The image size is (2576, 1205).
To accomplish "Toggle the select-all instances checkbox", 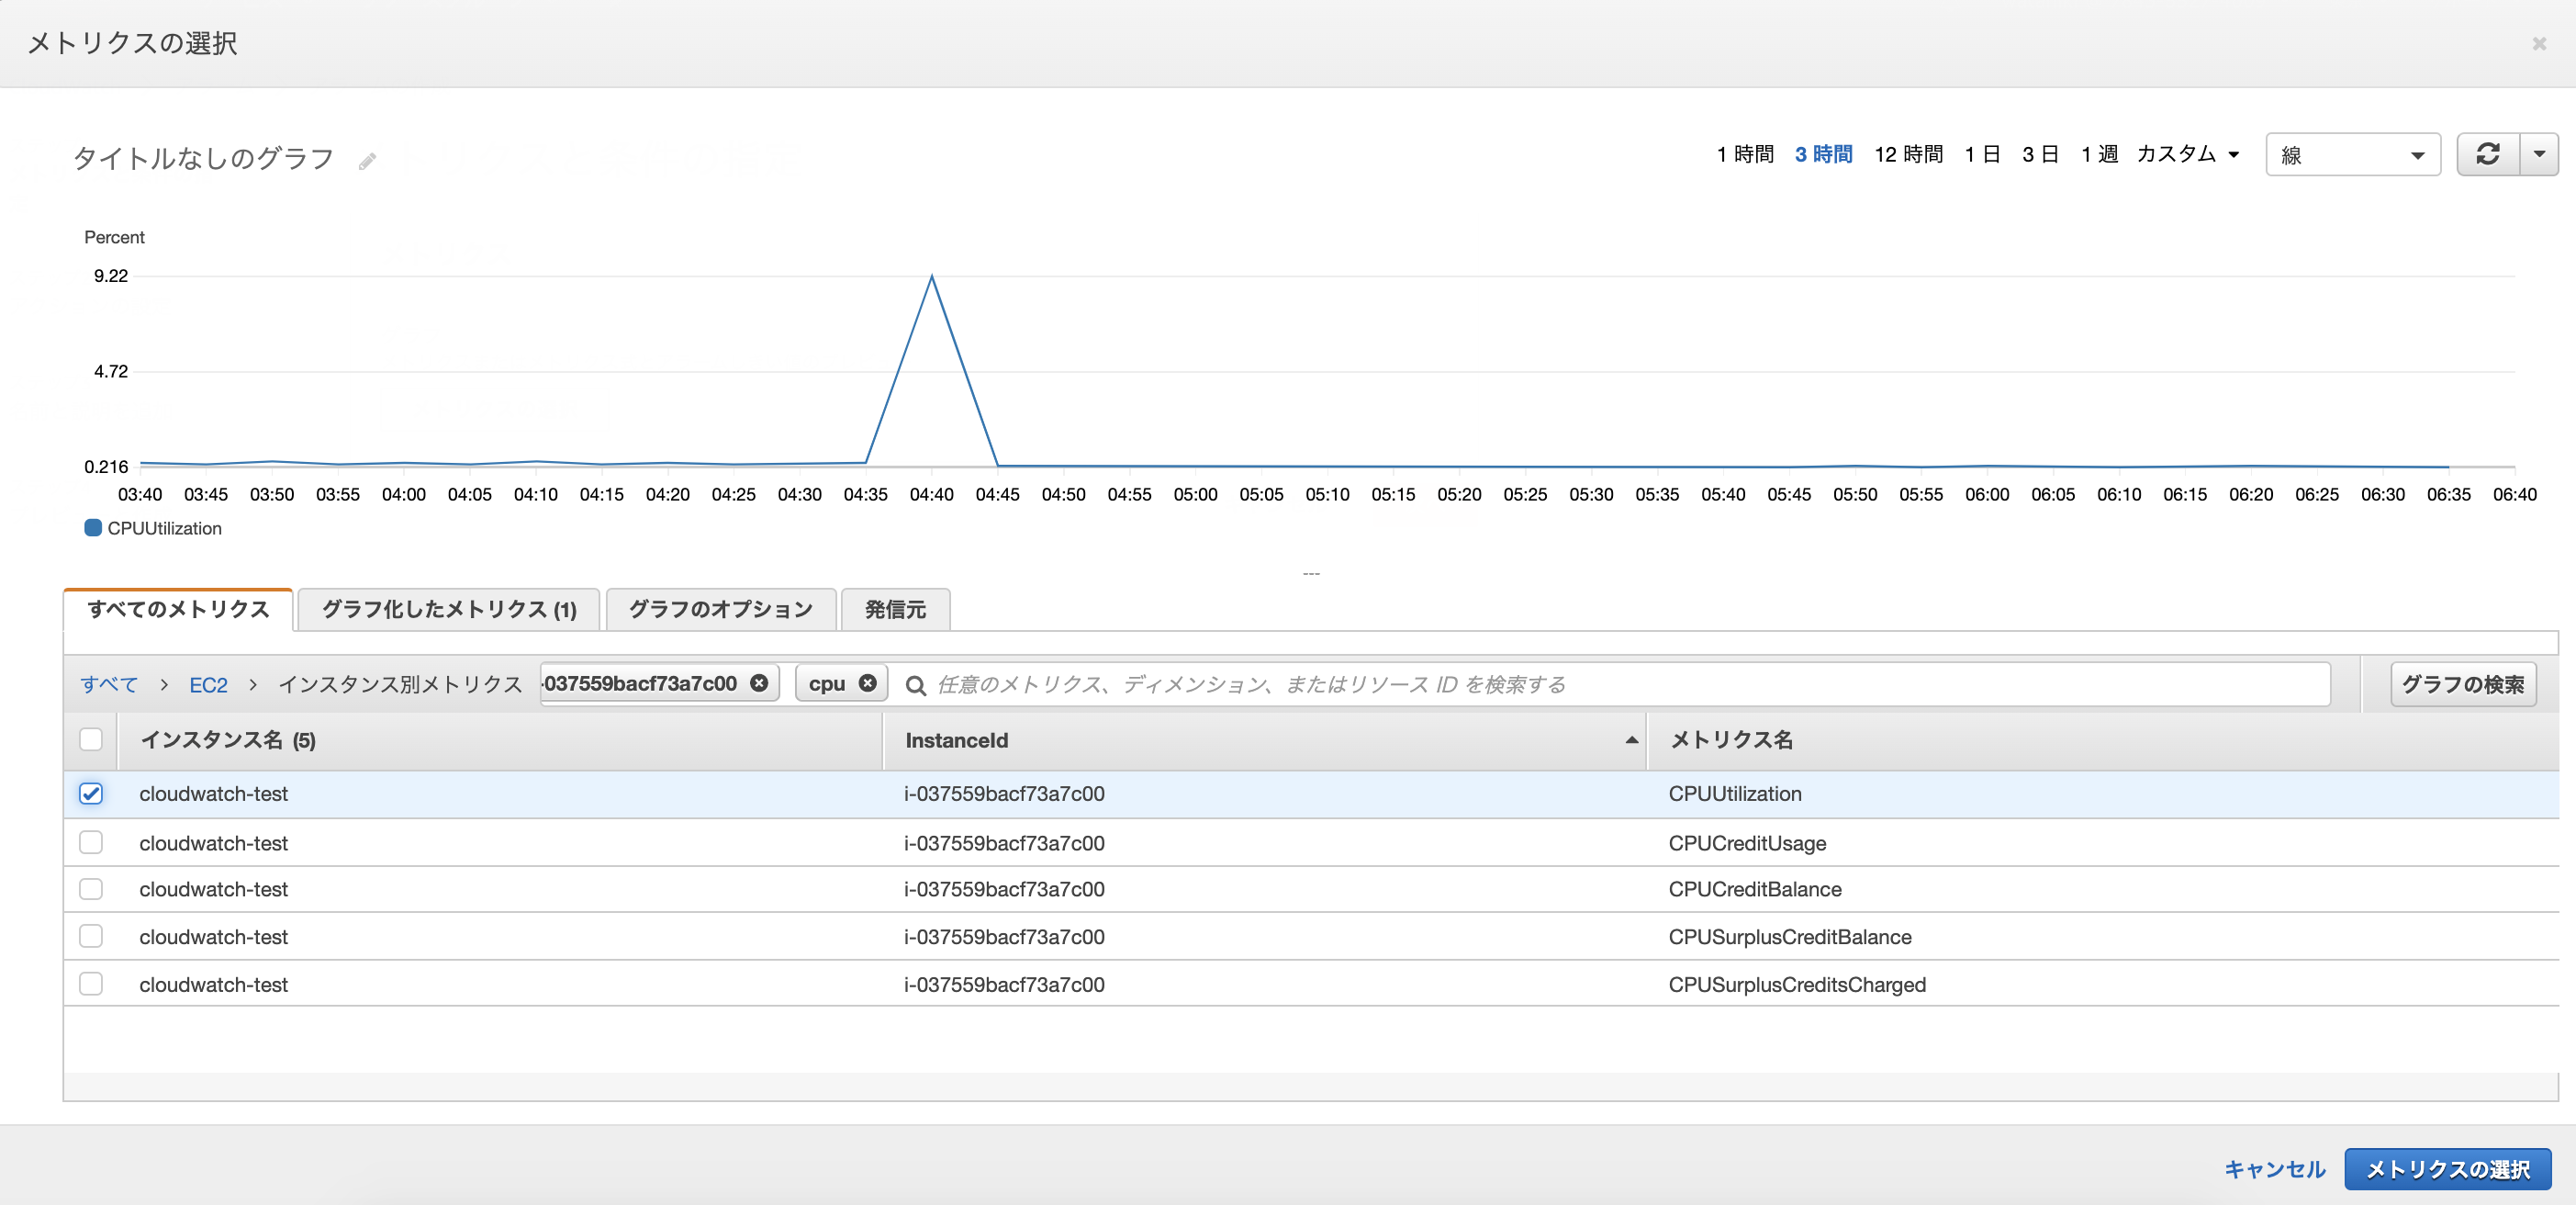I will (x=91, y=738).
